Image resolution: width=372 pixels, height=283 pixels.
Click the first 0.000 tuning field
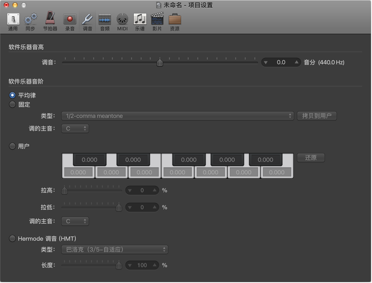pos(89,159)
